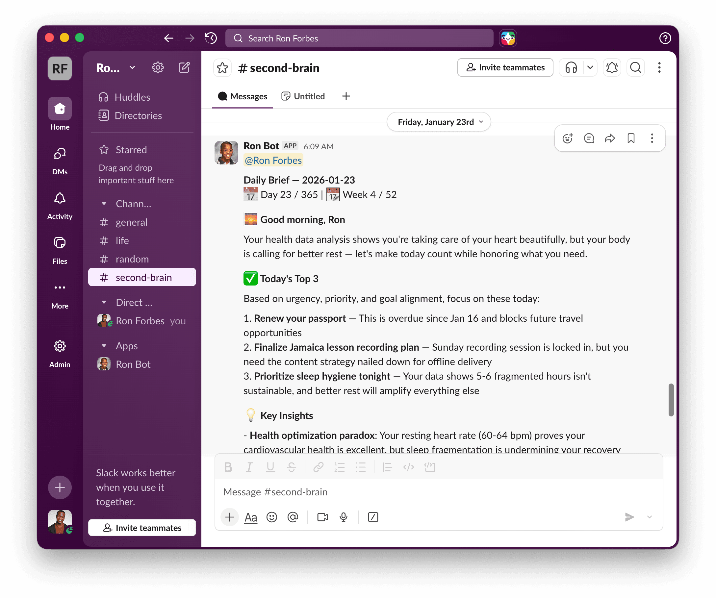Add an emoji reaction to Ron Bot's message
Viewport: 716px width, 598px height.
[x=567, y=138]
